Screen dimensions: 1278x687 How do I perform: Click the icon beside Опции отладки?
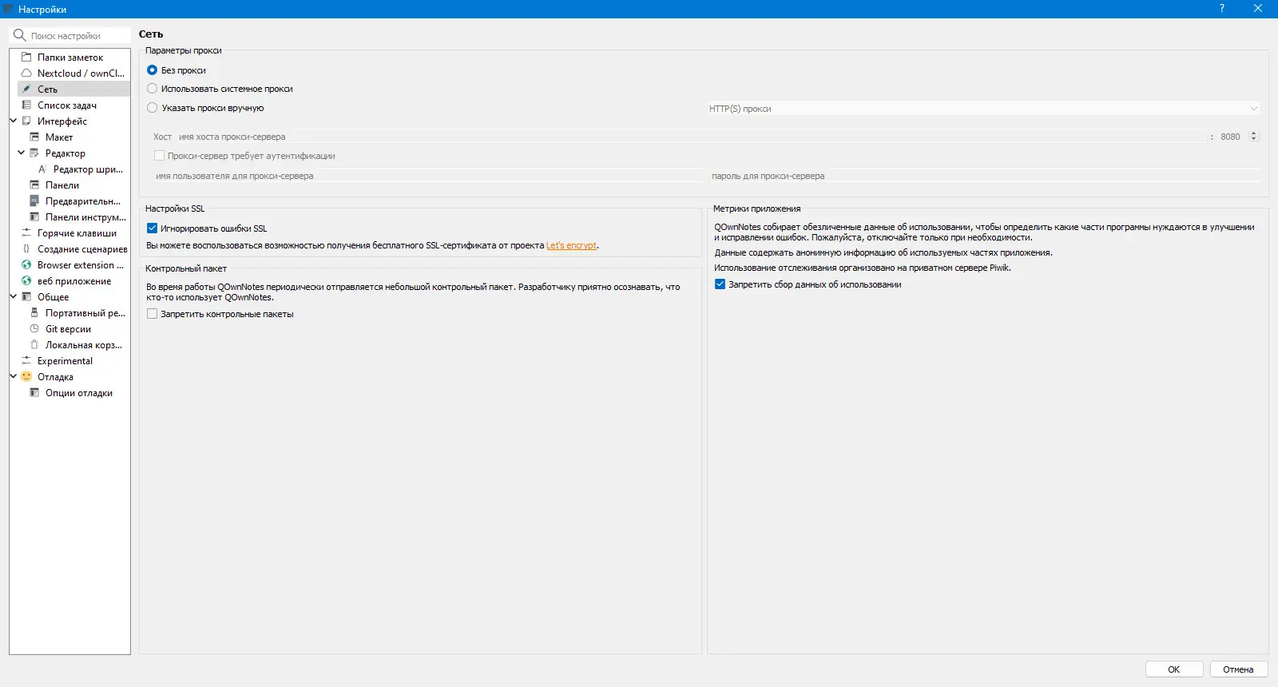coord(34,392)
